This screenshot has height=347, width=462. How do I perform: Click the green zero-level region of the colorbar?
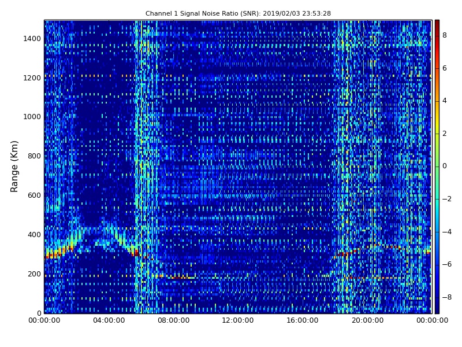point(437,166)
